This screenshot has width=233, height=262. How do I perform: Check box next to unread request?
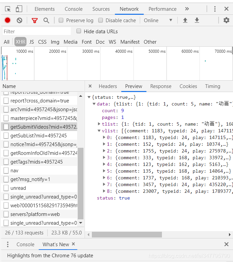click(x=6, y=188)
